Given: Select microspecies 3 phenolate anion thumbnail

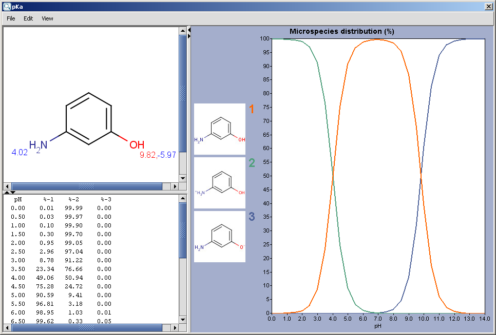Looking at the screenshot, I should point(219,237).
